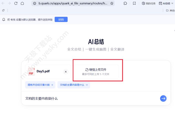The height and width of the screenshot is (114, 175).
Task: Reload the page with the refresh icon
Action: point(16,3)
